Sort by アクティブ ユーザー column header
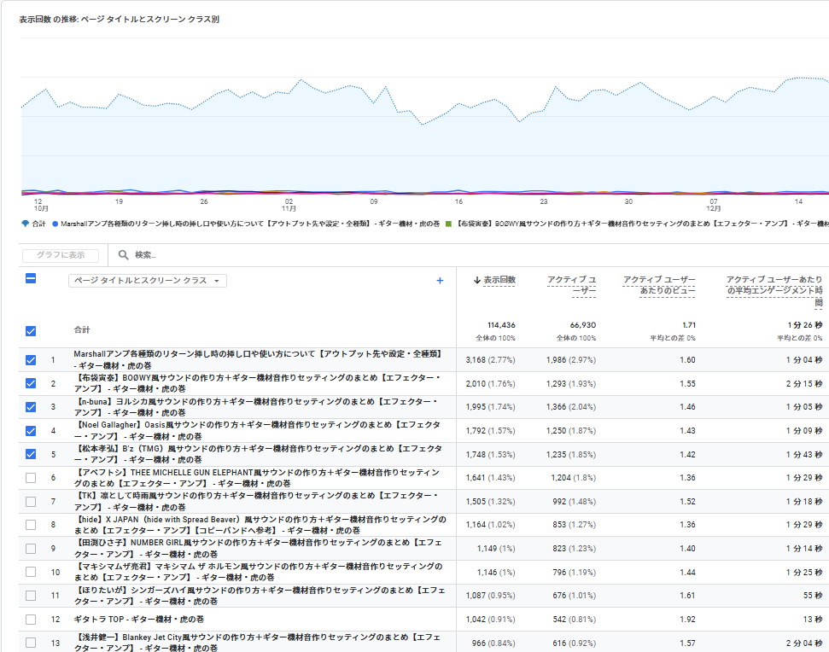Viewport: 829px width, 652px height. [x=571, y=285]
